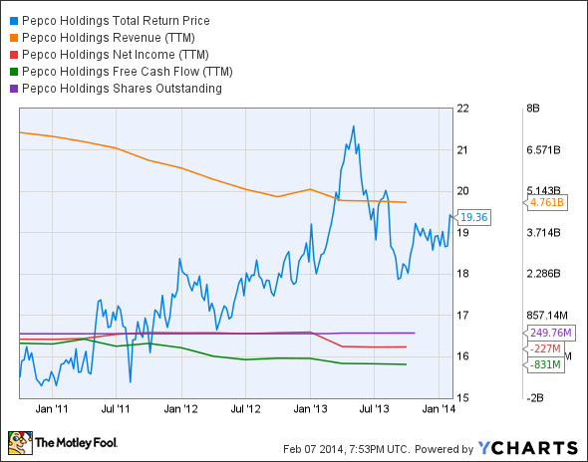Image resolution: width=588 pixels, height=462 pixels.
Task: Click the 16 price axis label
Action: pyautogui.click(x=462, y=356)
